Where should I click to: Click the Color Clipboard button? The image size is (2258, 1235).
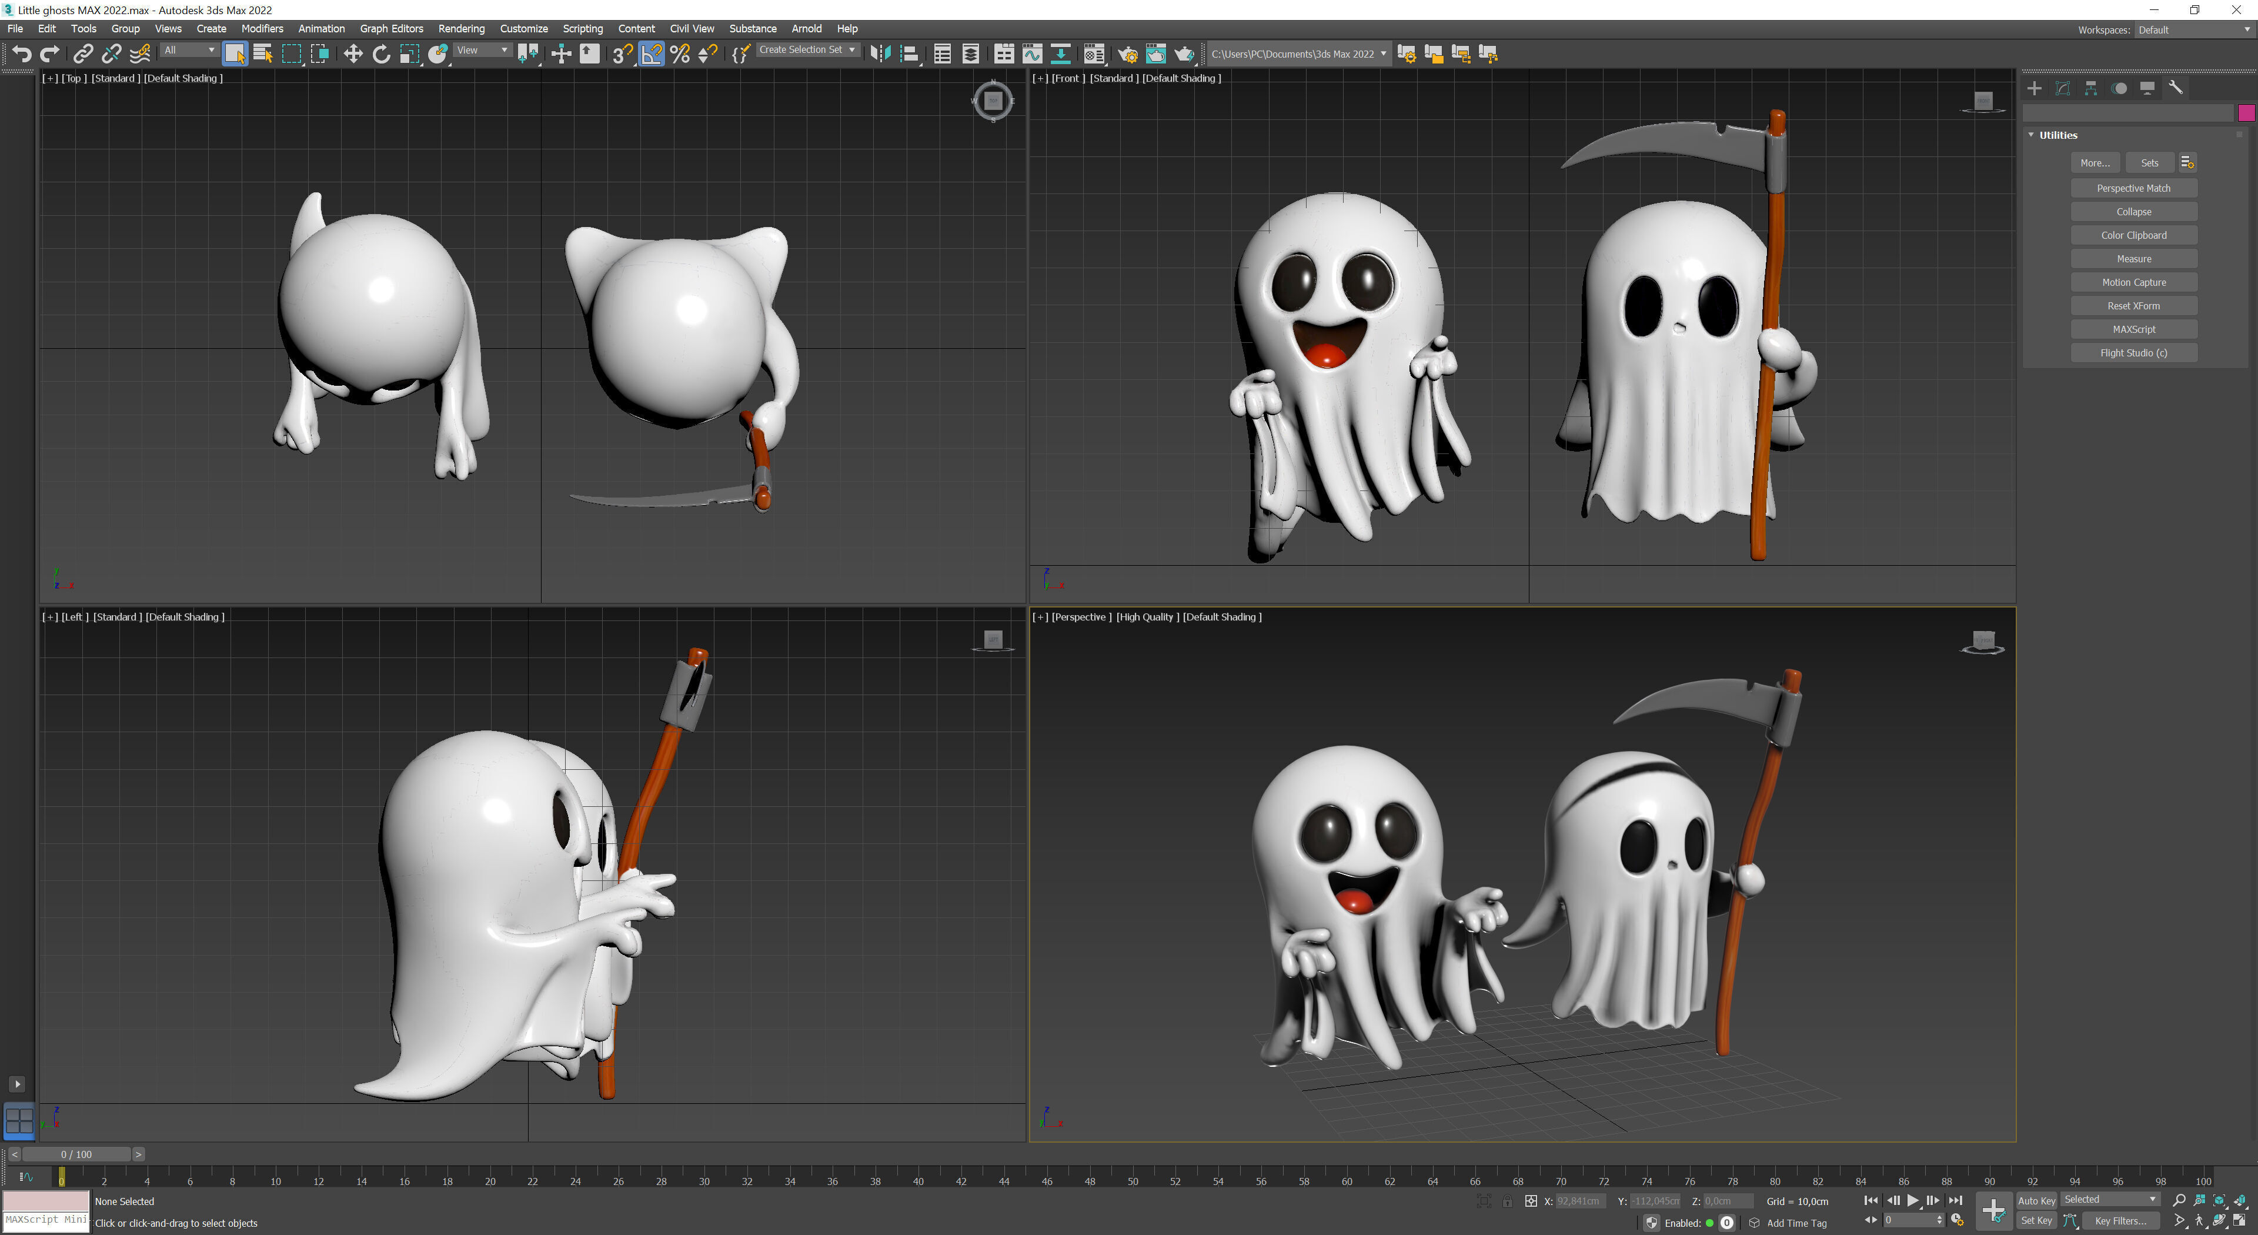2133,236
